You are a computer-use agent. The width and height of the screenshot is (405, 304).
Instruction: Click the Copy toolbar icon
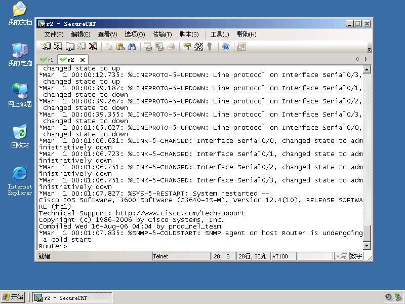108,47
